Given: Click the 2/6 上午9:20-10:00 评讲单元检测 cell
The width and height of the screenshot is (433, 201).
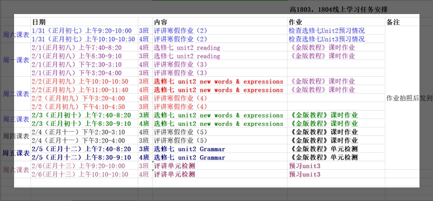Looking at the screenshot, I should (x=220, y=166).
